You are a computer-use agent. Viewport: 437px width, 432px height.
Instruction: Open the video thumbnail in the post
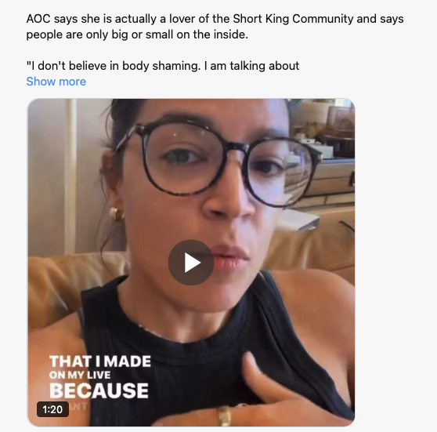pos(191,263)
